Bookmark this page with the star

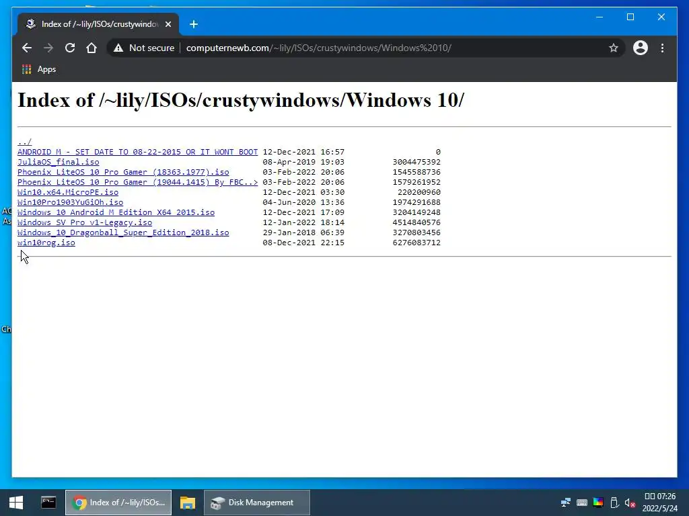tap(614, 48)
